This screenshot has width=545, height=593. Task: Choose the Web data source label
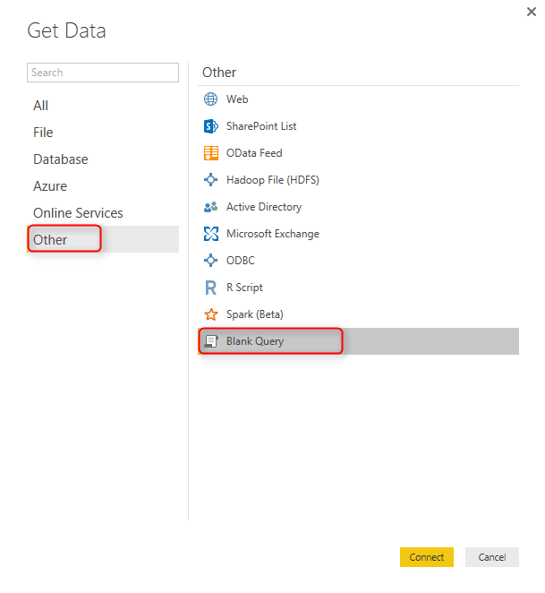coord(237,99)
